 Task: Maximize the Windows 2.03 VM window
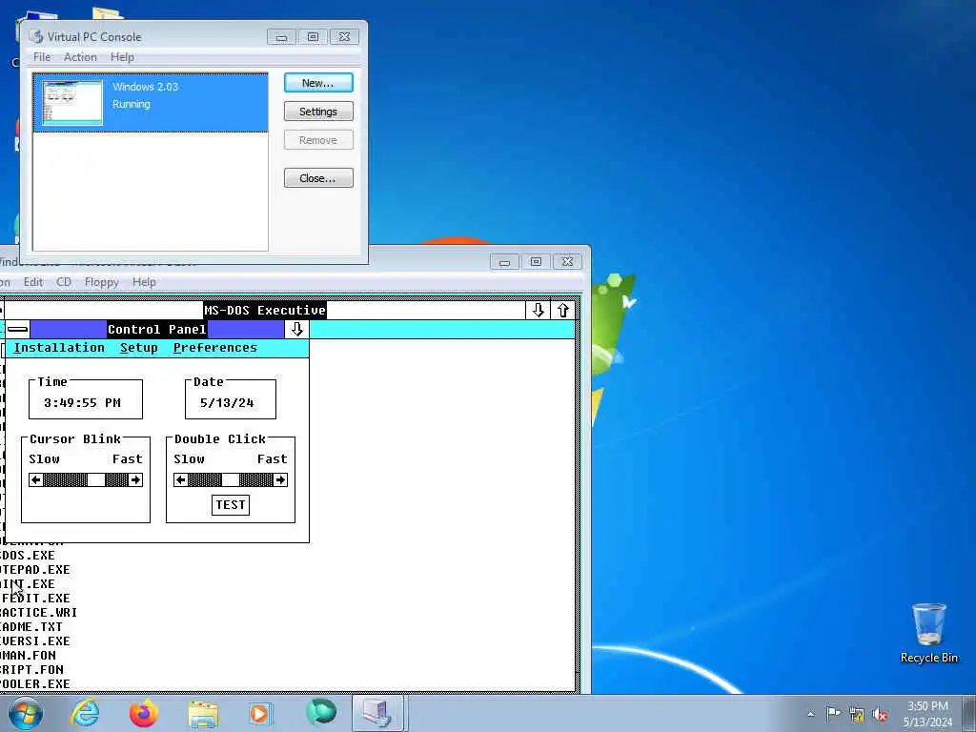(536, 262)
